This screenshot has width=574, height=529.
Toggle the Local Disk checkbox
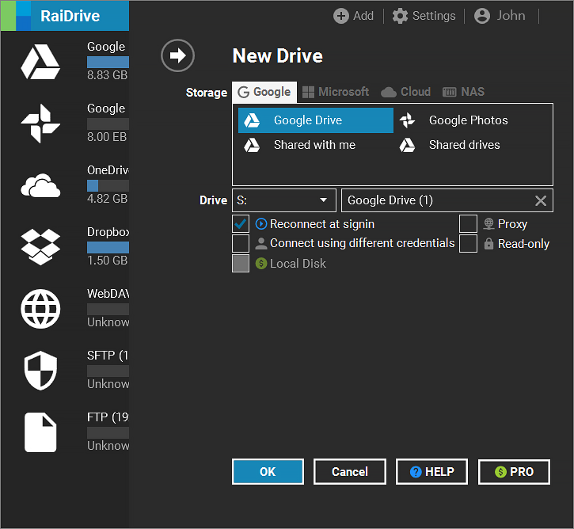click(241, 263)
